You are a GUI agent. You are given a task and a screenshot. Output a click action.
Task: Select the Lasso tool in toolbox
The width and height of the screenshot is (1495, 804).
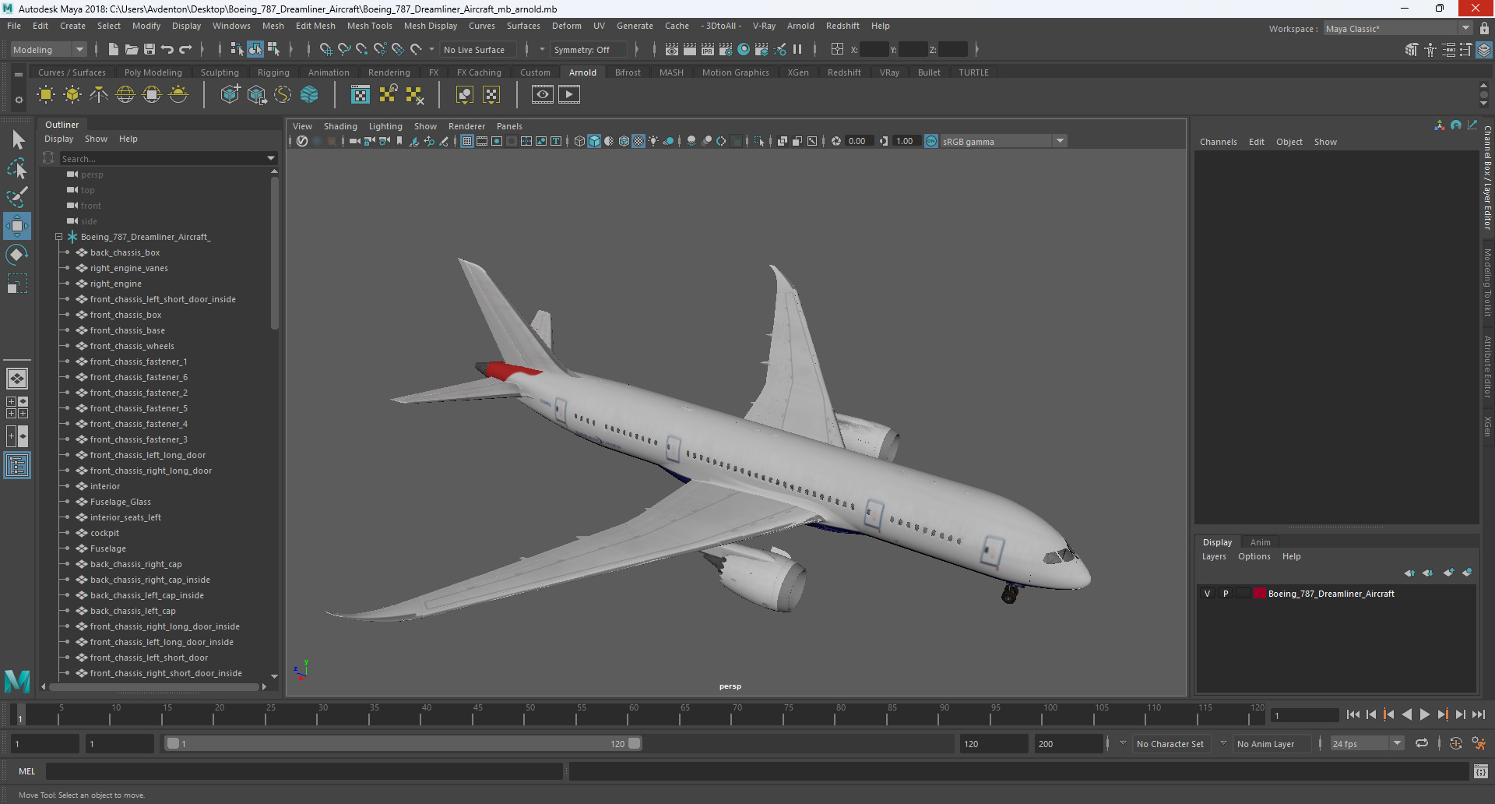point(17,168)
